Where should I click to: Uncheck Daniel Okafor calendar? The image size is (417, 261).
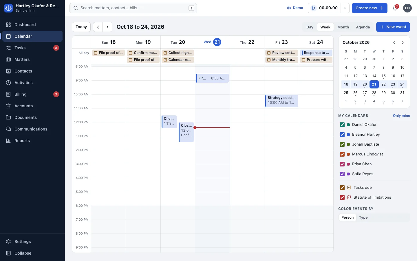pos(342,125)
